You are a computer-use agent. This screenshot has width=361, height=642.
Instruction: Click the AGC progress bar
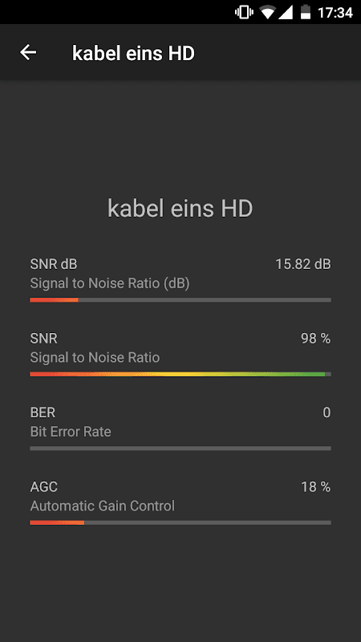pyautogui.click(x=180, y=522)
